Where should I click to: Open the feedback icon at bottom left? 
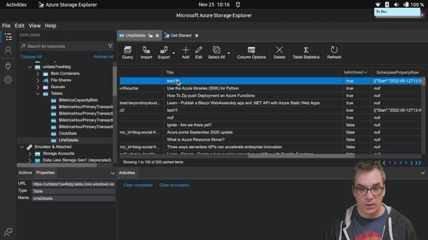click(x=8, y=232)
